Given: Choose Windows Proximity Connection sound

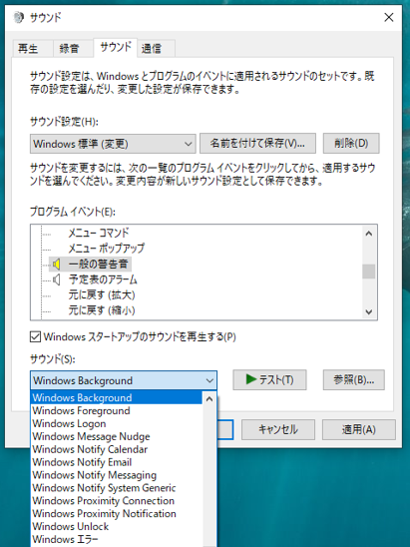Looking at the screenshot, I should coord(117,501).
